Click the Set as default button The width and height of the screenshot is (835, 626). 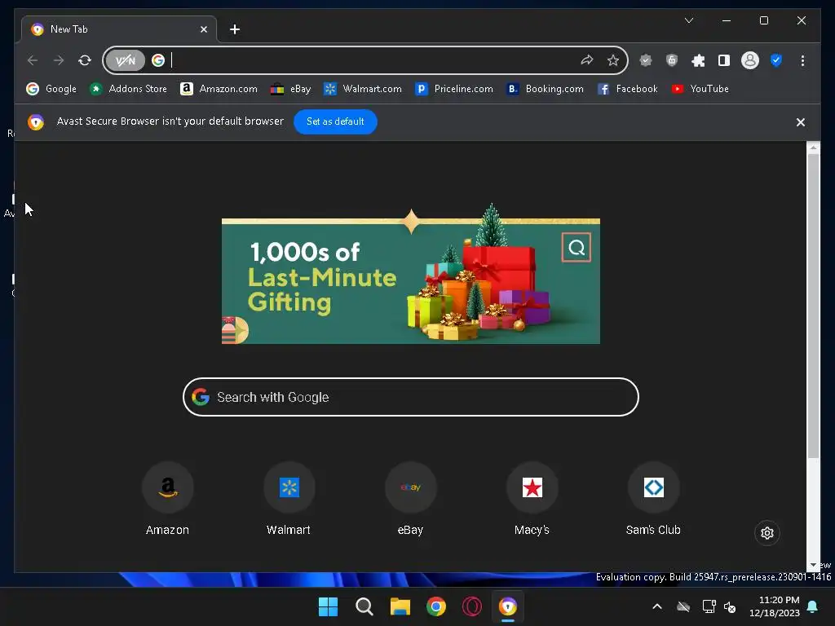(x=335, y=121)
